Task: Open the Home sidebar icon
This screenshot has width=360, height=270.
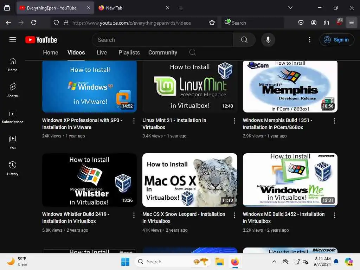Action: pos(13,65)
